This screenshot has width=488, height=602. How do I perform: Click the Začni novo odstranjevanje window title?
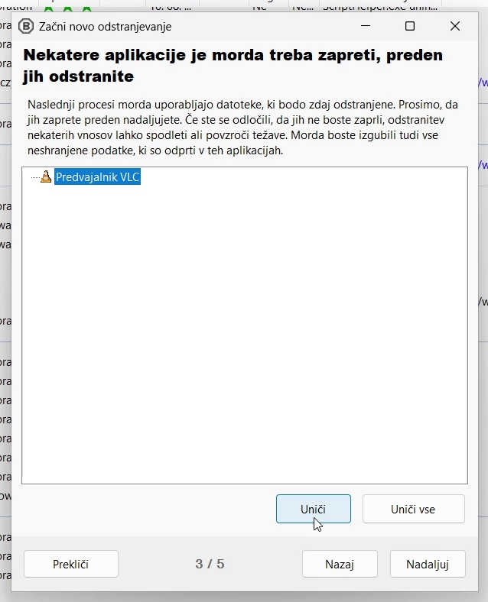pos(106,27)
